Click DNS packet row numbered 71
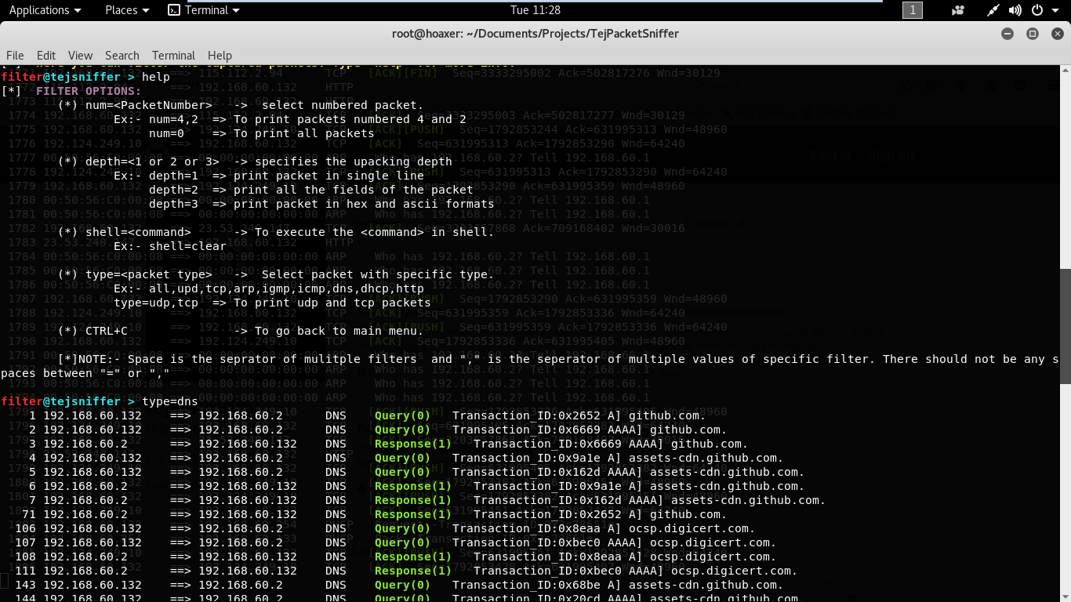Image resolution: width=1071 pixels, height=602 pixels. tap(375, 514)
